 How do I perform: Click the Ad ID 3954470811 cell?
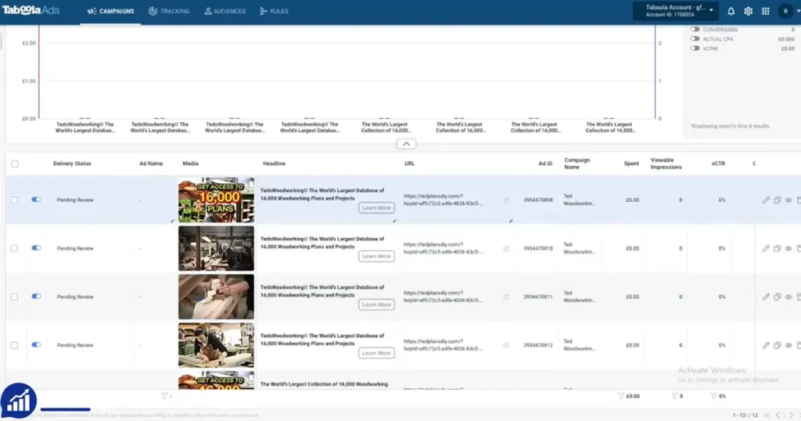(x=538, y=297)
